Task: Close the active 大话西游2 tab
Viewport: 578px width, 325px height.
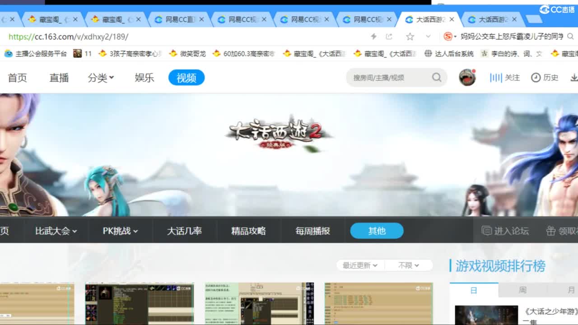Action: 452,19
